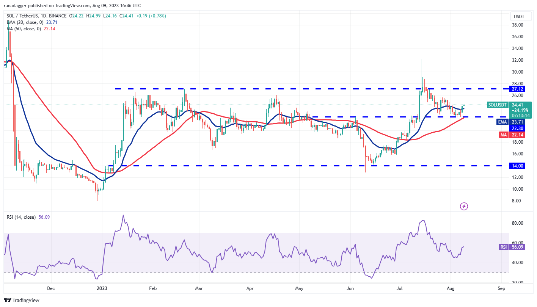537x307 pixels.
Task: Click the Aug label on the time axis
Action: 451,288
